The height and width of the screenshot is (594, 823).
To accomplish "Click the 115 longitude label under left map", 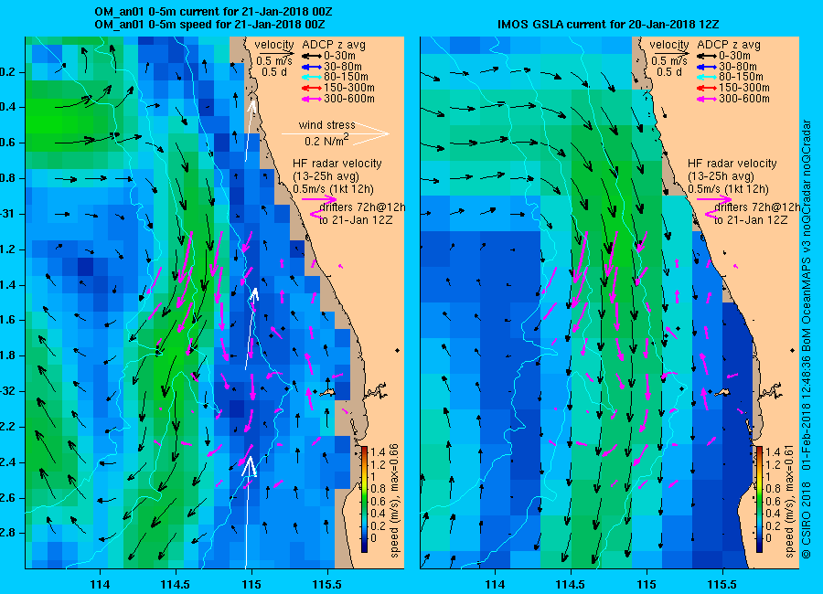I will pos(251,584).
